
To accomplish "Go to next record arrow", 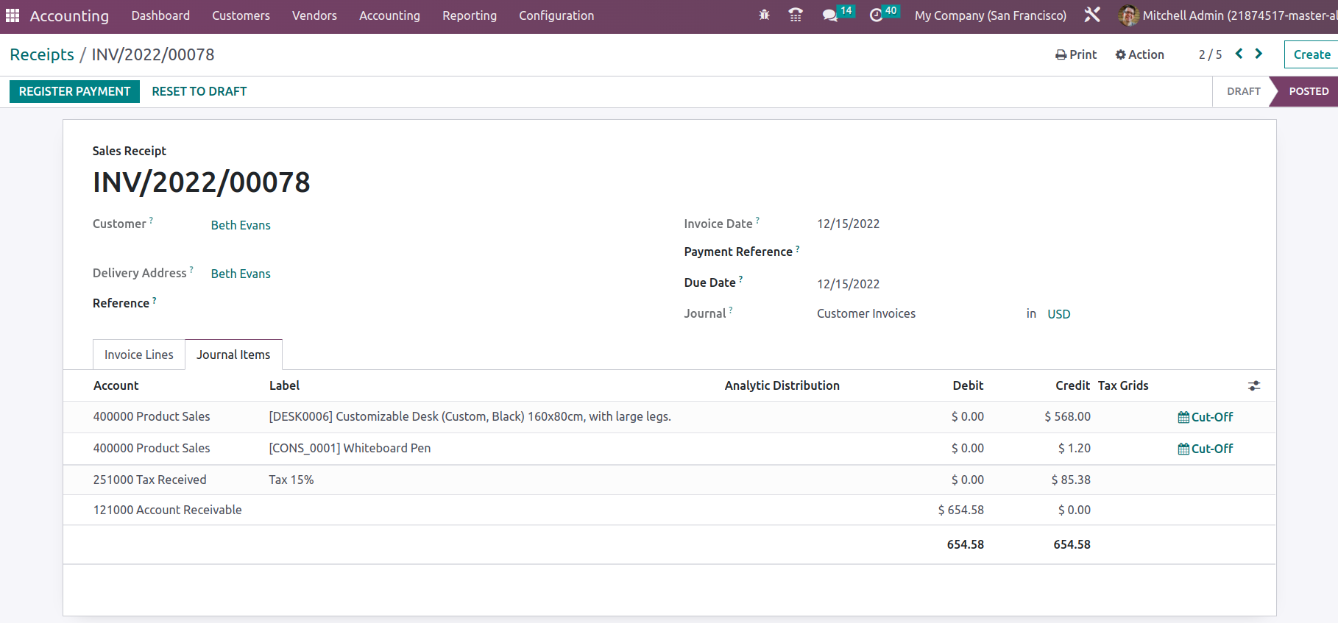I will coord(1259,54).
